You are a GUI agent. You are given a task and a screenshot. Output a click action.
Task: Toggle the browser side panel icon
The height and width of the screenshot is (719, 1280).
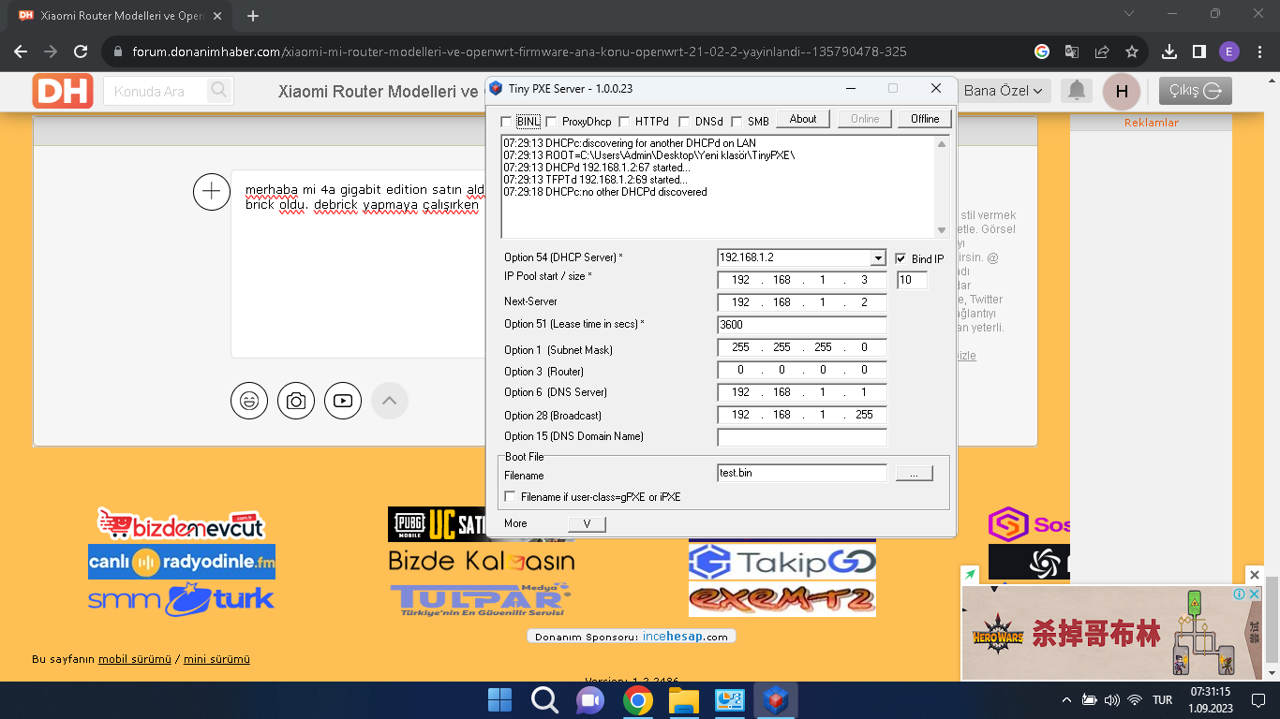pyautogui.click(x=1199, y=51)
